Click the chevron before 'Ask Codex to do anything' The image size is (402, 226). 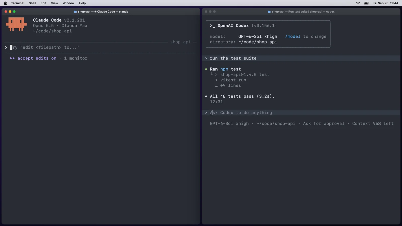(206, 113)
